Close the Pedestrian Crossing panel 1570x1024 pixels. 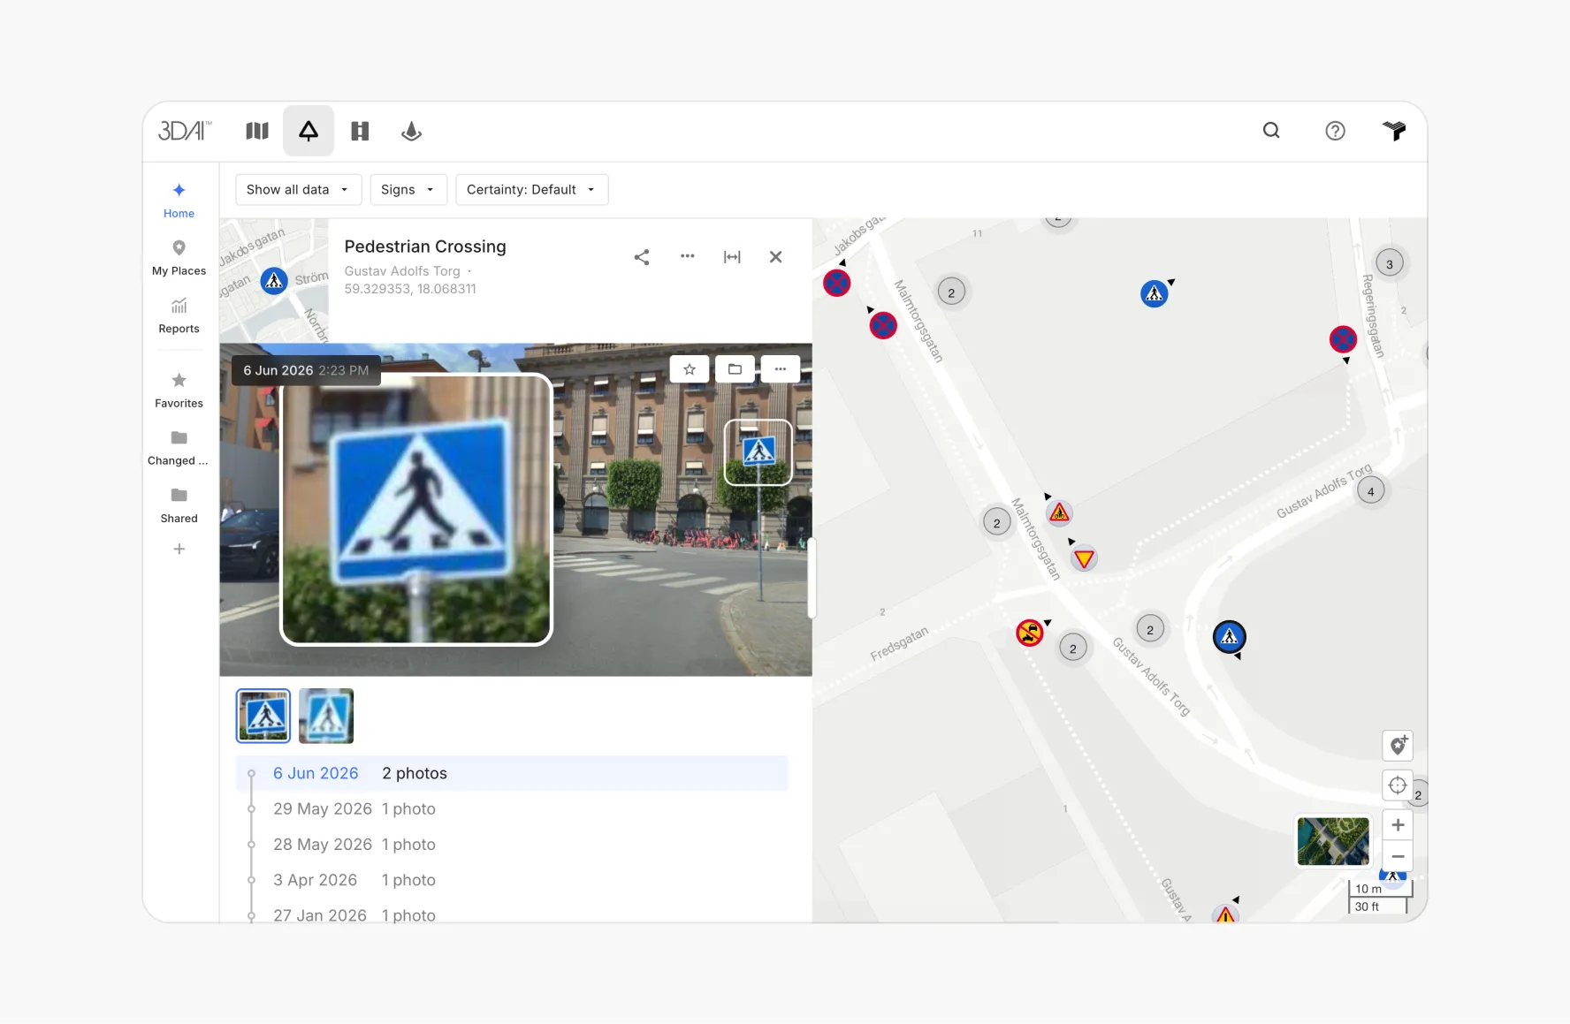click(x=775, y=257)
